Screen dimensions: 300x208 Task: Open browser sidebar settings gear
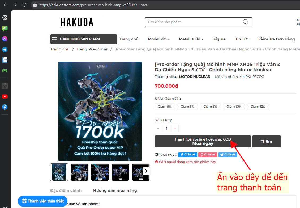coord(5,18)
